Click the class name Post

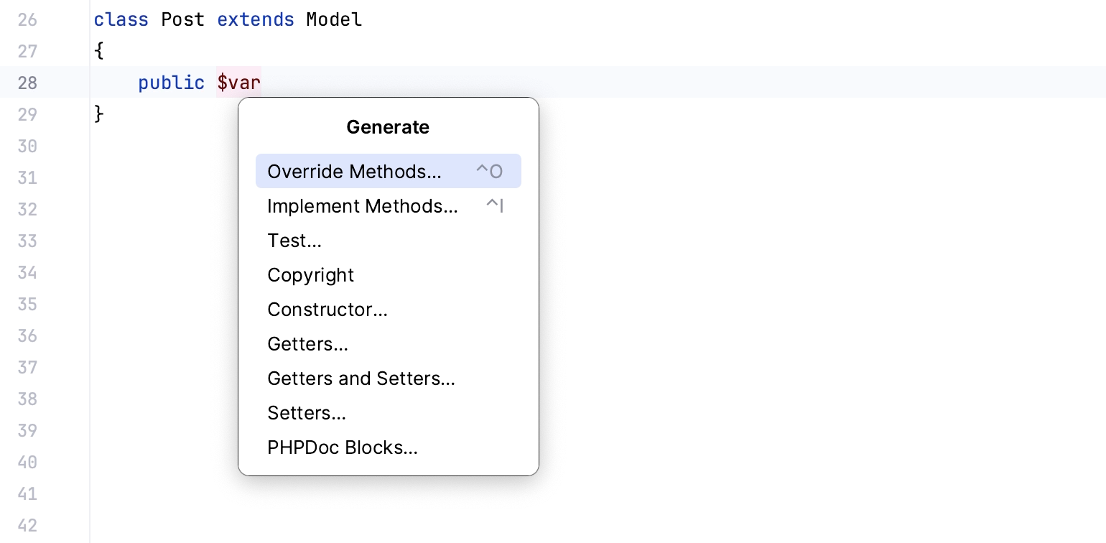pyautogui.click(x=182, y=19)
